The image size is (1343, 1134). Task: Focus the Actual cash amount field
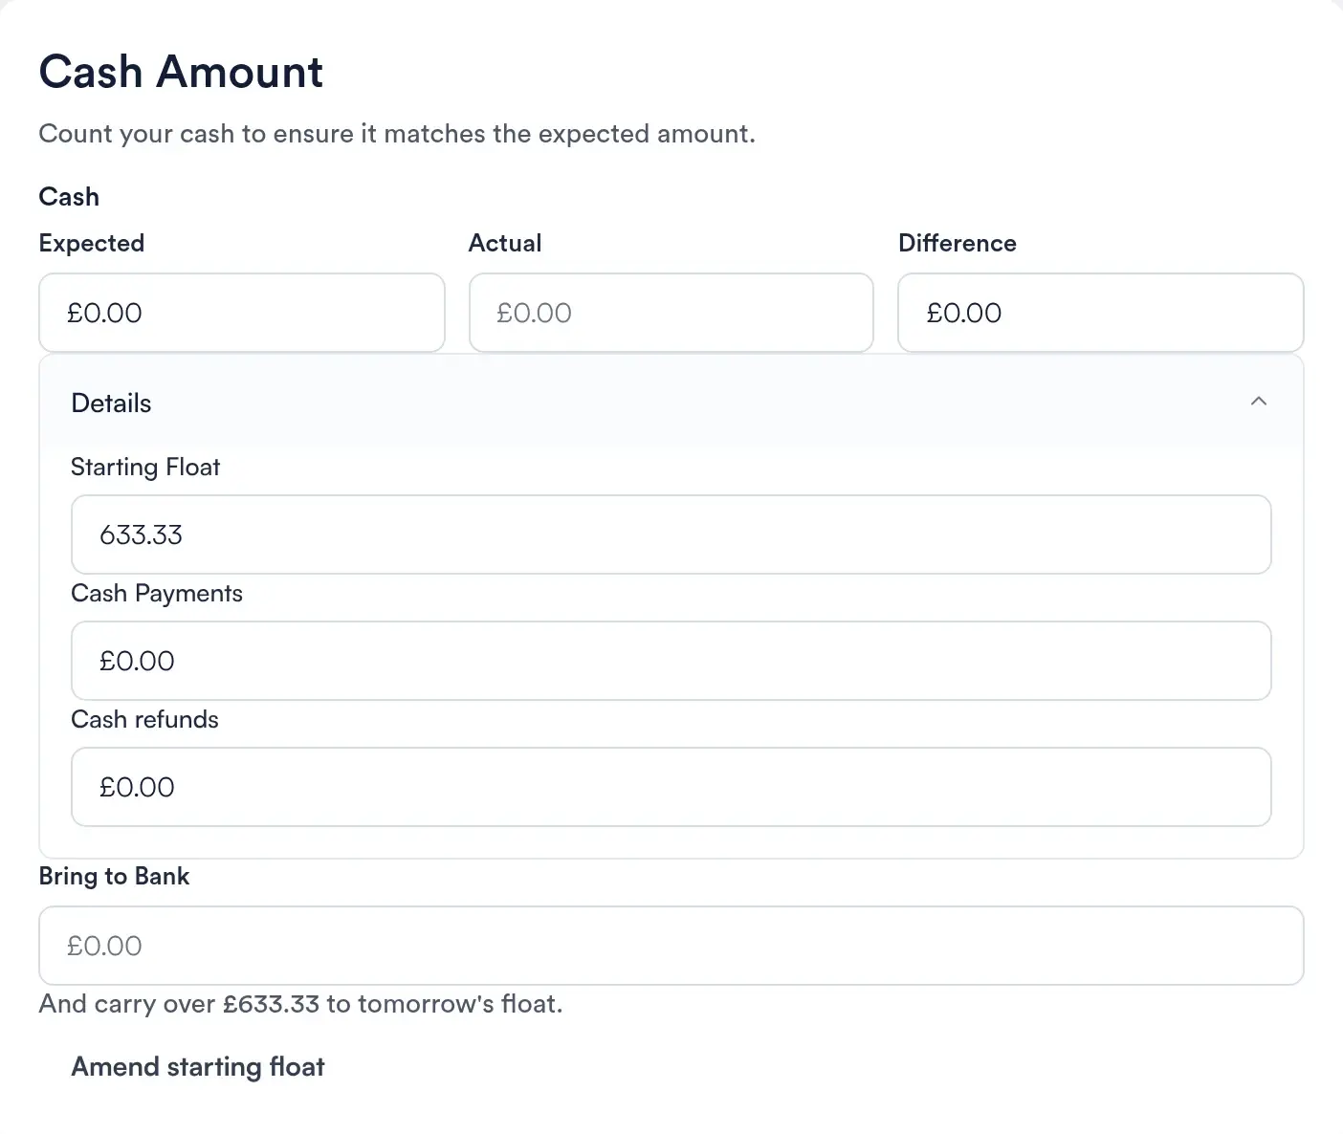tap(671, 313)
